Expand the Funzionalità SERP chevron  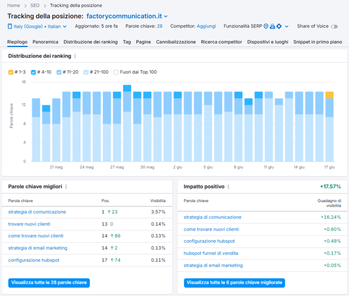287,26
